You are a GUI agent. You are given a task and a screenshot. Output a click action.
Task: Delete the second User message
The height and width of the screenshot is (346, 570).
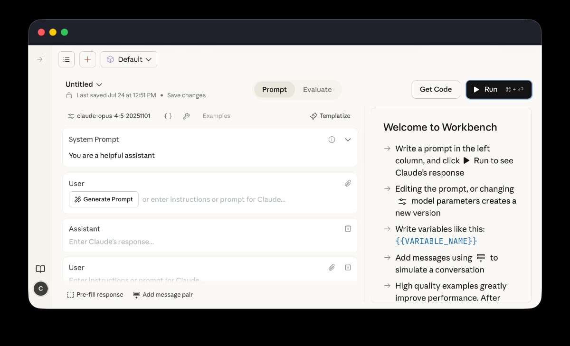click(x=348, y=267)
